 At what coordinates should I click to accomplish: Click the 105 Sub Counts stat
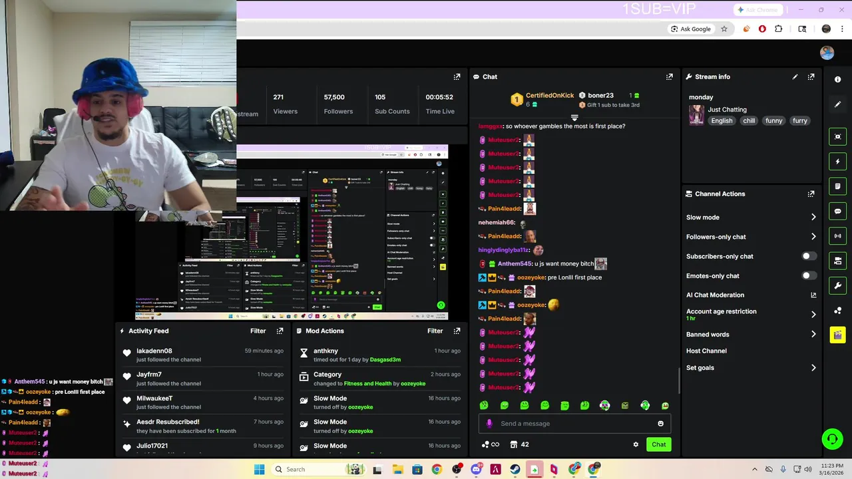pyautogui.click(x=392, y=104)
